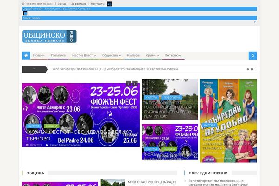279x186 pixels.
Task: Click Община tag on small Фюжън Фест card
Action: tap(169, 149)
